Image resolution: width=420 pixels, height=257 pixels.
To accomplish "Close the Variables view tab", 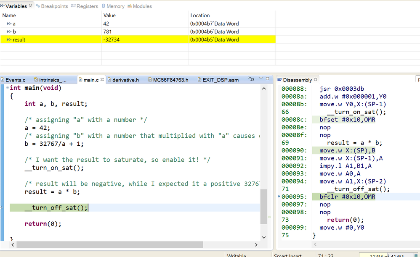I will pyautogui.click(x=31, y=5).
